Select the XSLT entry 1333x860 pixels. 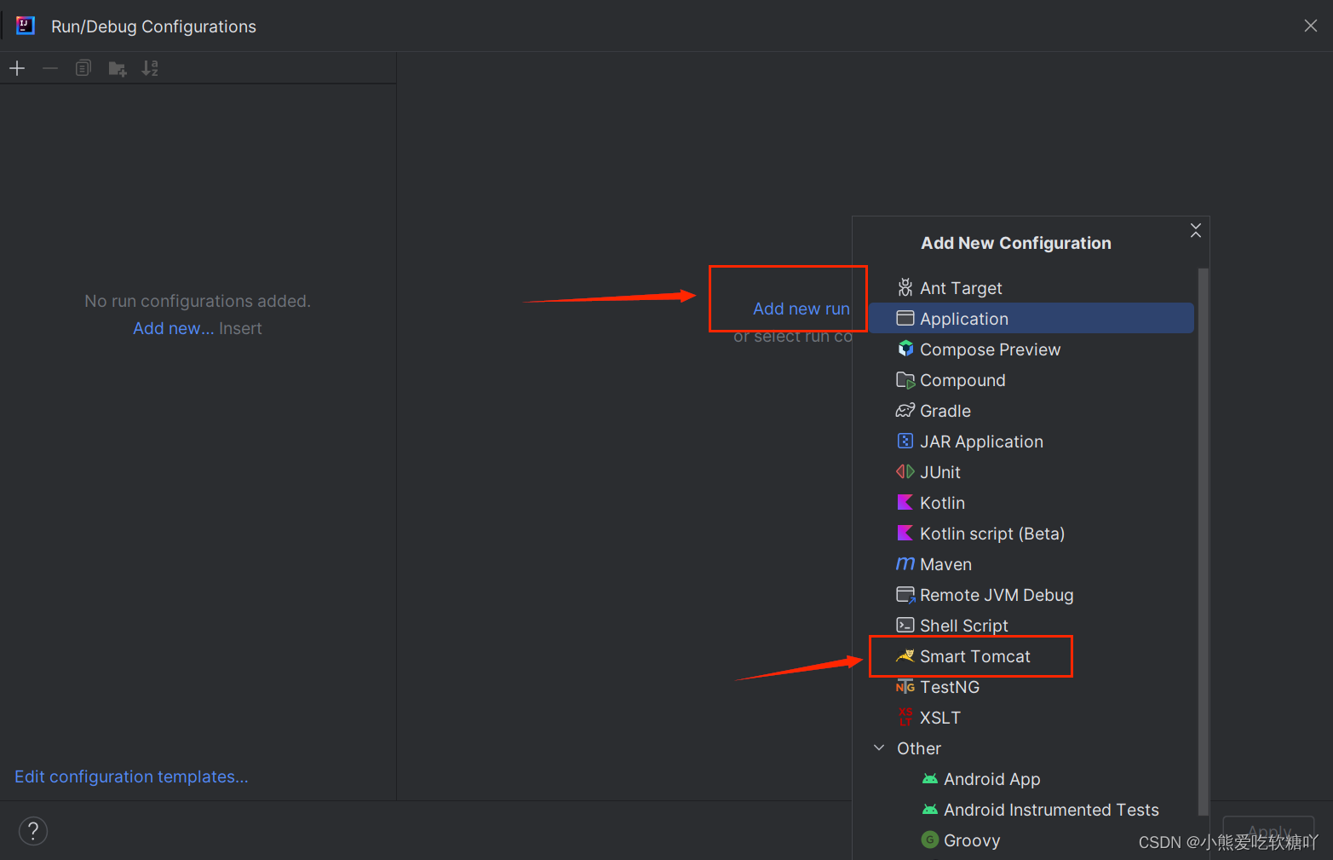(x=1031, y=718)
